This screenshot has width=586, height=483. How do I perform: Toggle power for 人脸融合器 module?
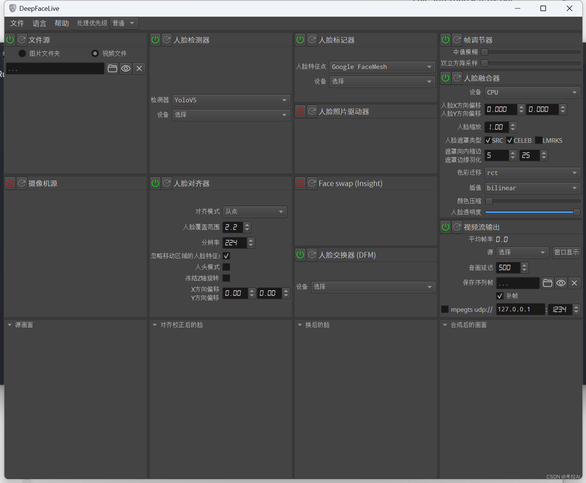click(446, 78)
